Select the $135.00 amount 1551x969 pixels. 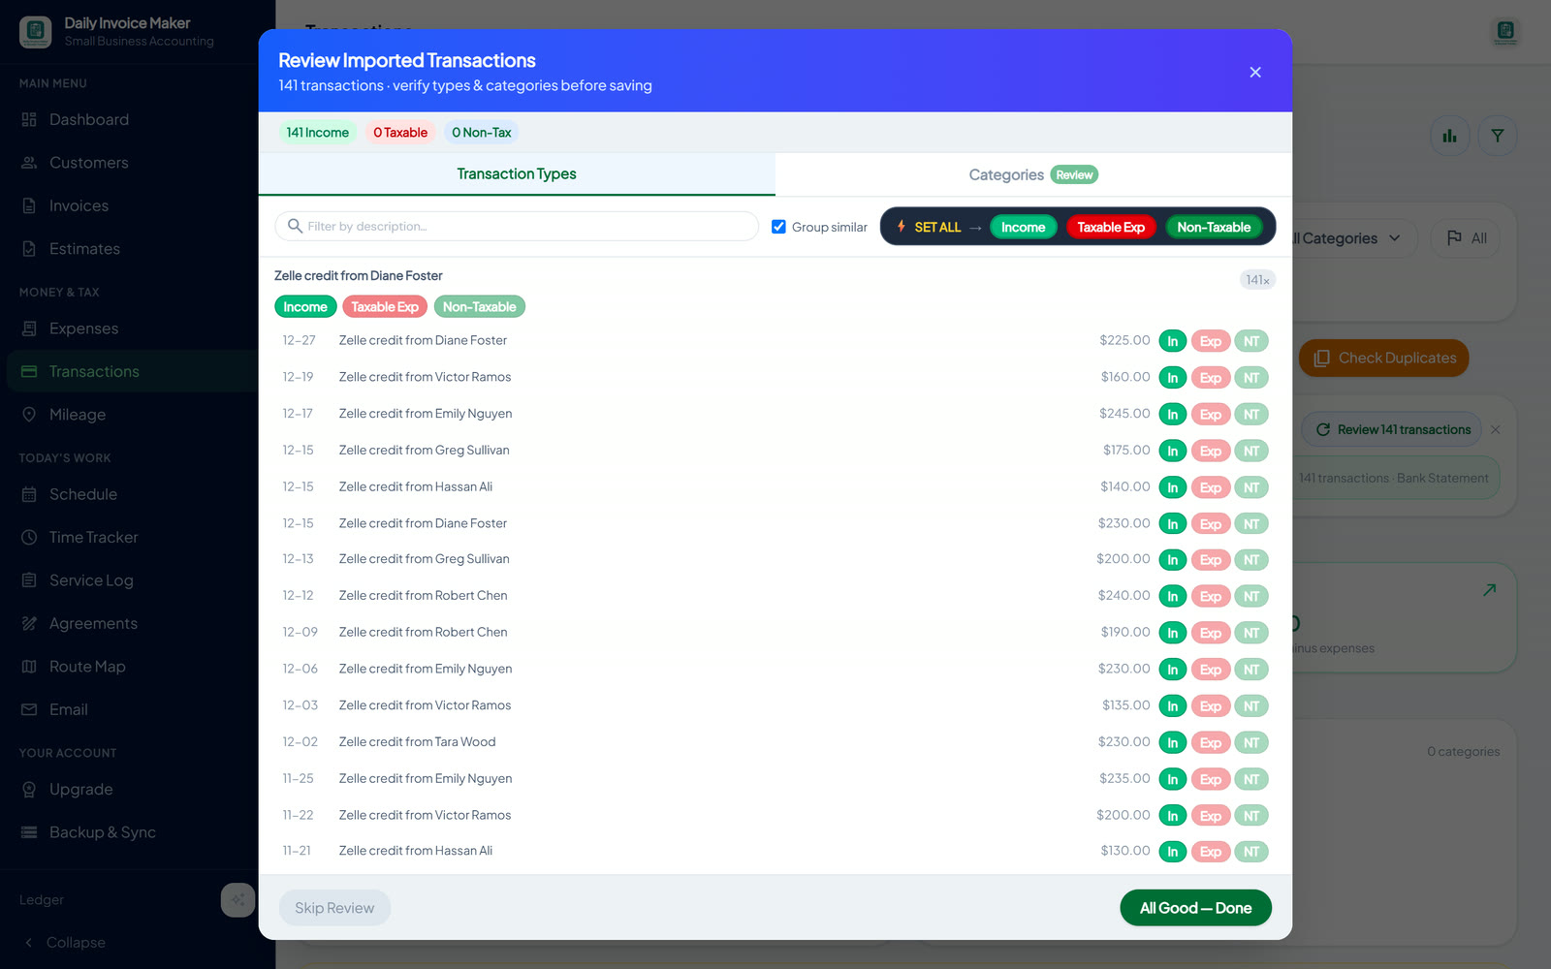(1125, 705)
